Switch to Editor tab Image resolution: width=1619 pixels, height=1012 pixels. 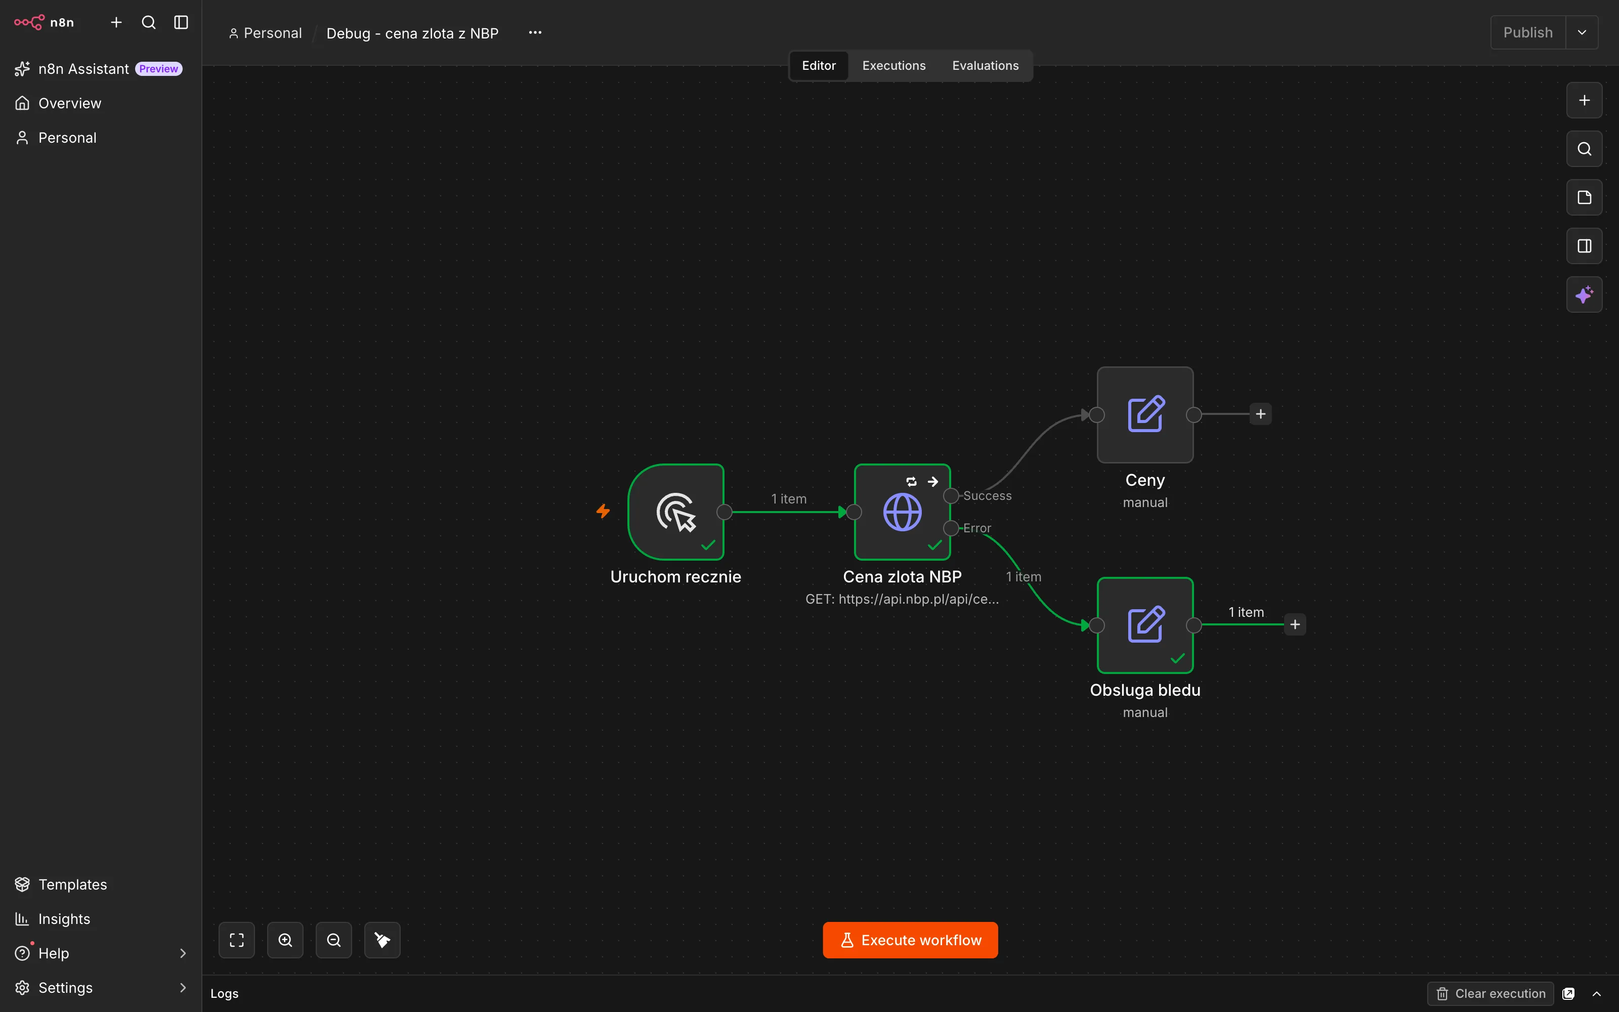819,66
